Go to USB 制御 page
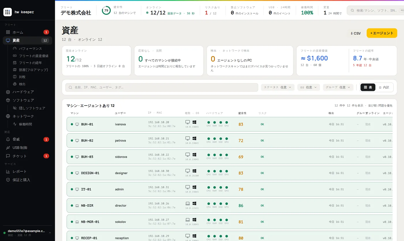Screen dimensions: 404x241 point(27,148)
